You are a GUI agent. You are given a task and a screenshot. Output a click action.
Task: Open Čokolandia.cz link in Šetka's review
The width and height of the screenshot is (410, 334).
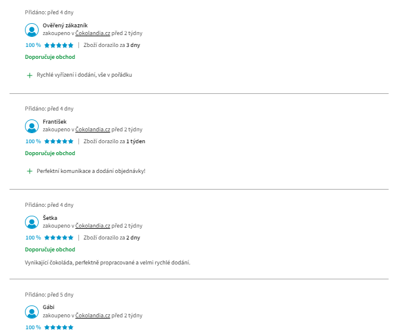(x=93, y=226)
